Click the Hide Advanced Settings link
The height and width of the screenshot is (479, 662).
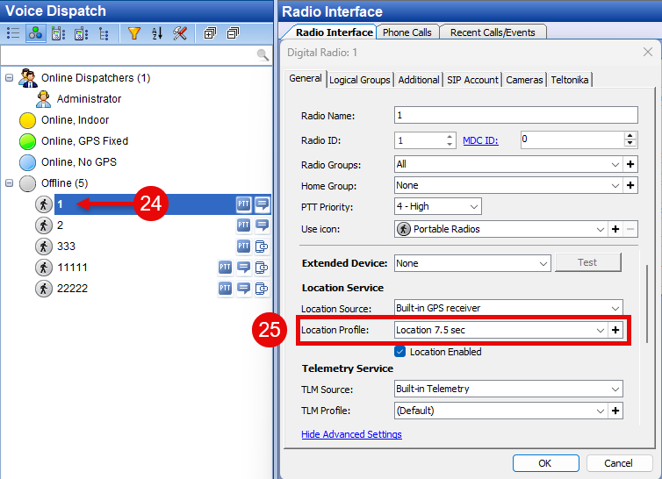[x=351, y=434]
